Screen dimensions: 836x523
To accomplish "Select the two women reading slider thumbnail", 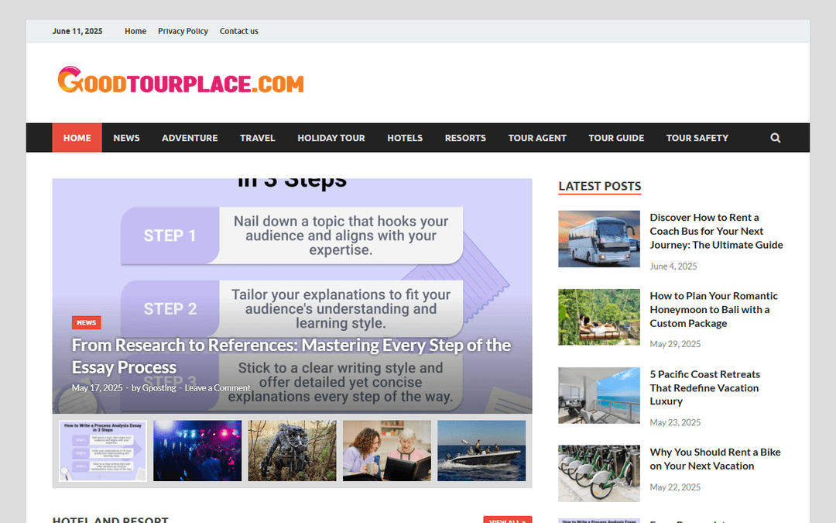I will click(386, 450).
